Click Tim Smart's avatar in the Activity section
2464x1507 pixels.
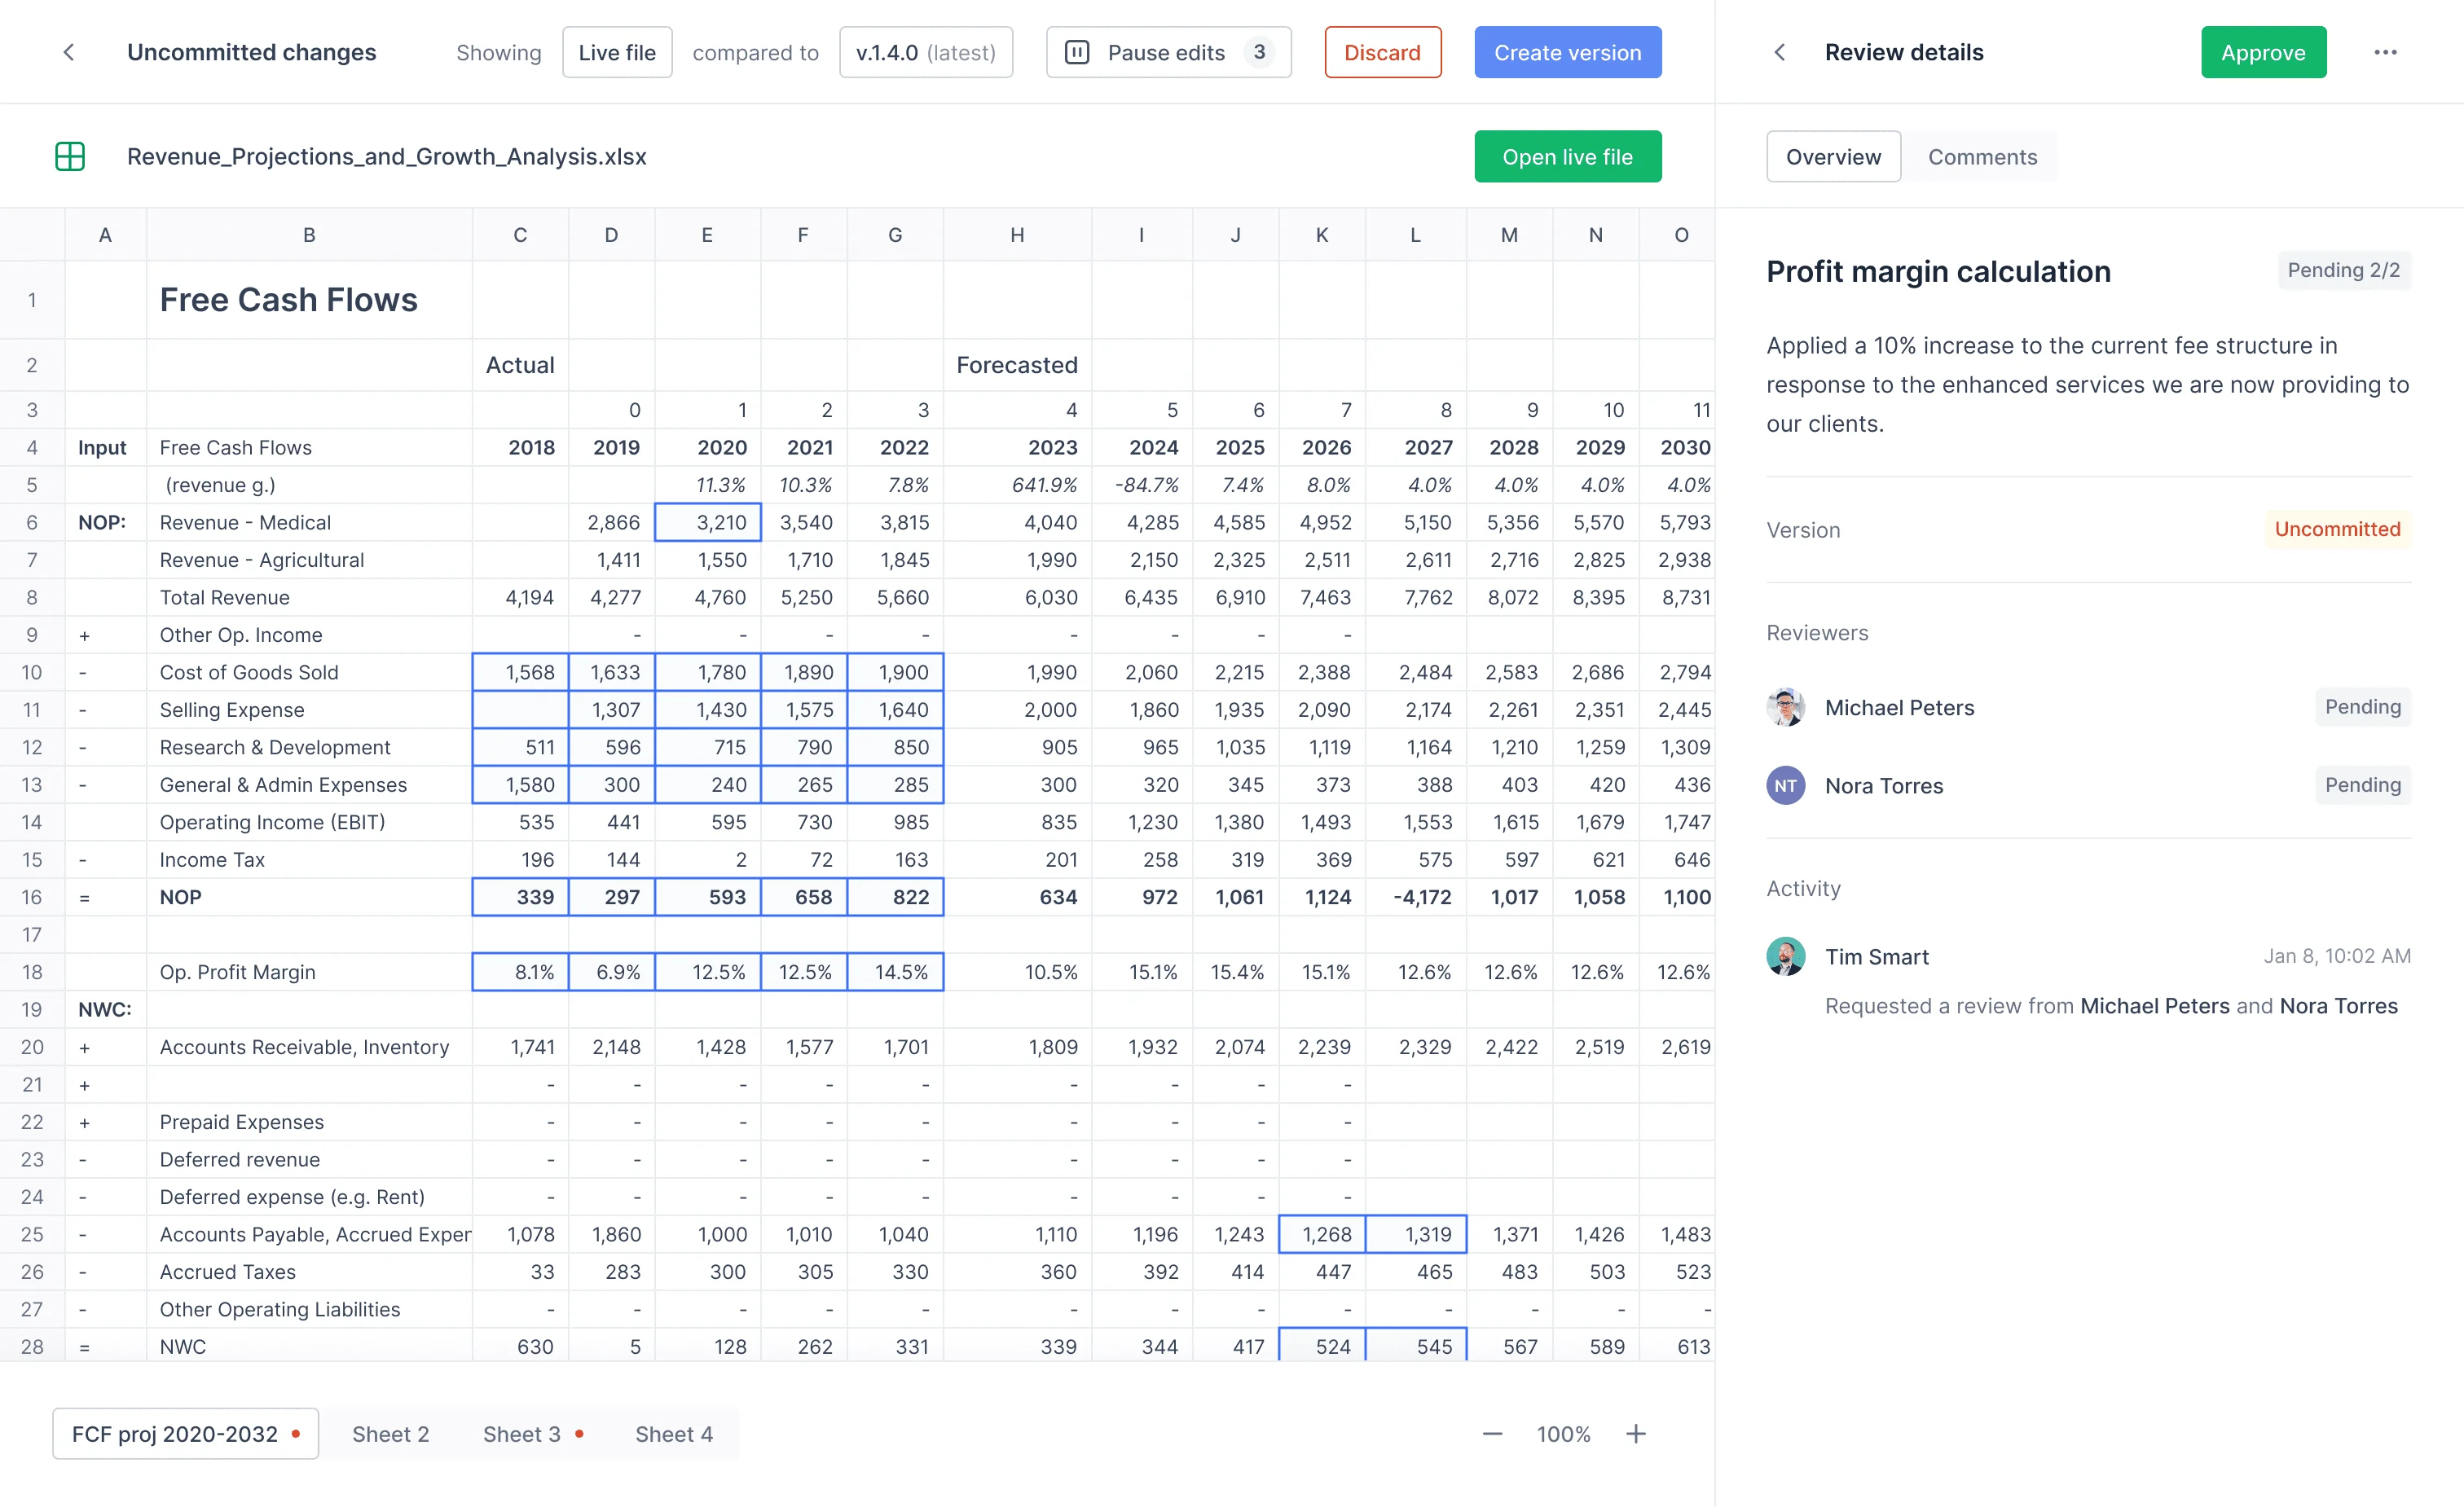(1786, 957)
